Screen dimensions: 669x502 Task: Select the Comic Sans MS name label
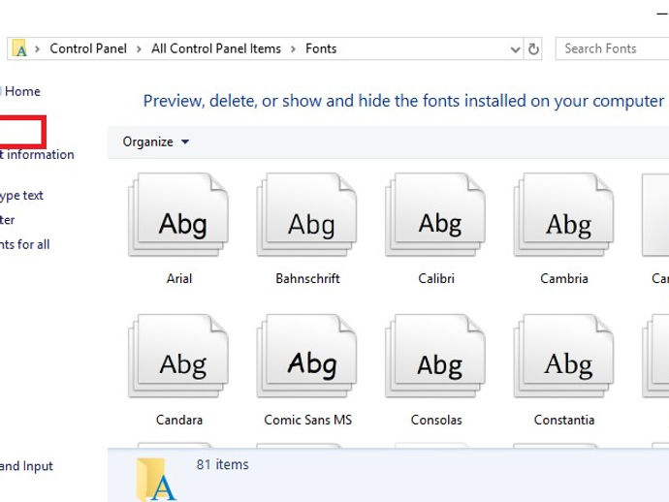[308, 420]
